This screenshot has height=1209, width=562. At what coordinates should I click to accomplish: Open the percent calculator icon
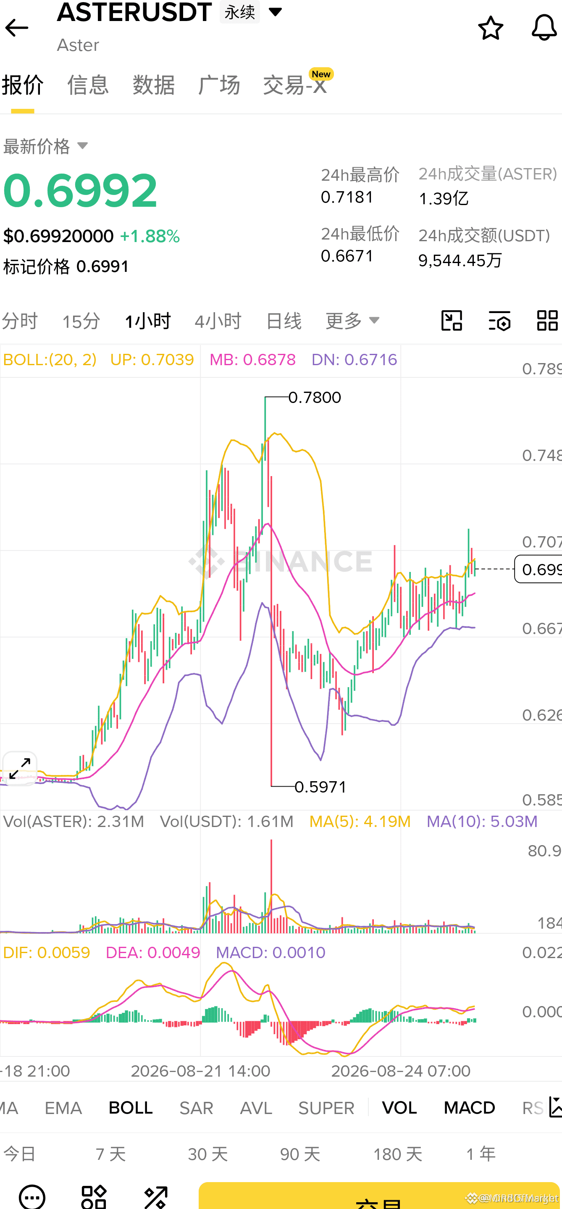[156, 1197]
